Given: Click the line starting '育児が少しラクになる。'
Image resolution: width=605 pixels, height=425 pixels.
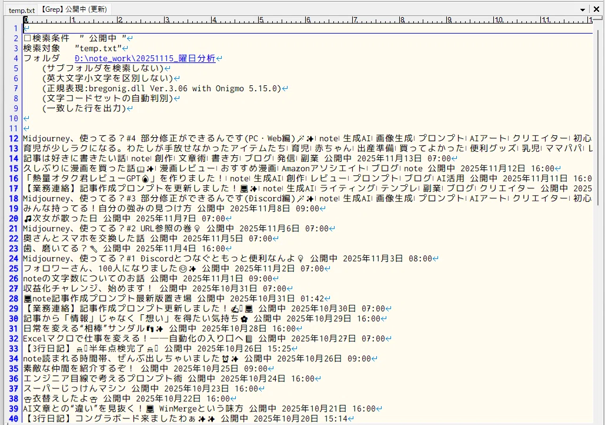Looking at the screenshot, I should tap(307, 148).
